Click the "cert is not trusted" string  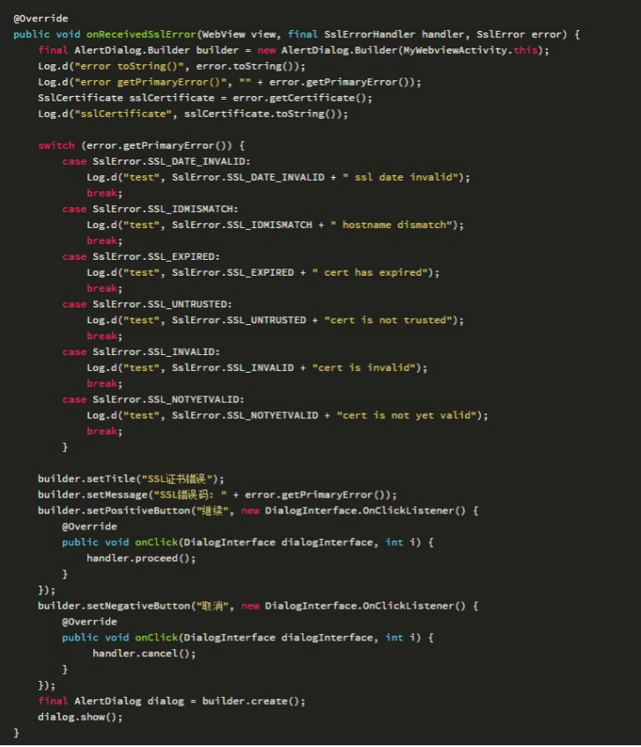(388, 320)
